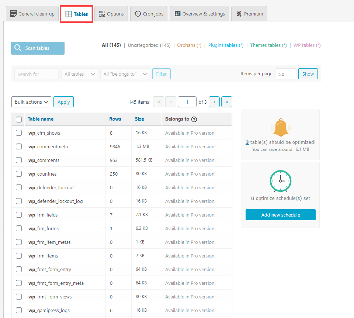
Task: Sort the list by Size column header
Action: click(x=139, y=119)
